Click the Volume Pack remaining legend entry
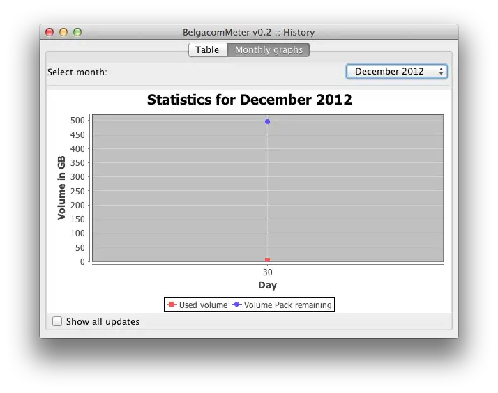This screenshot has height=393, width=498. click(x=282, y=305)
